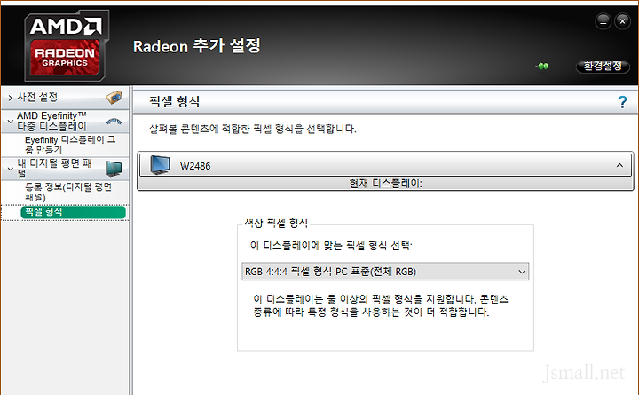The width and height of the screenshot is (639, 395).
Task: Open the RGB 4:4:4 픽셀 형식 dropdown
Action: [x=385, y=272]
